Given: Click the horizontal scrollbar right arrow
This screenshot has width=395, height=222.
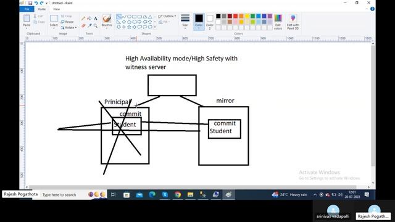Looking at the screenshot, I should [369, 187].
